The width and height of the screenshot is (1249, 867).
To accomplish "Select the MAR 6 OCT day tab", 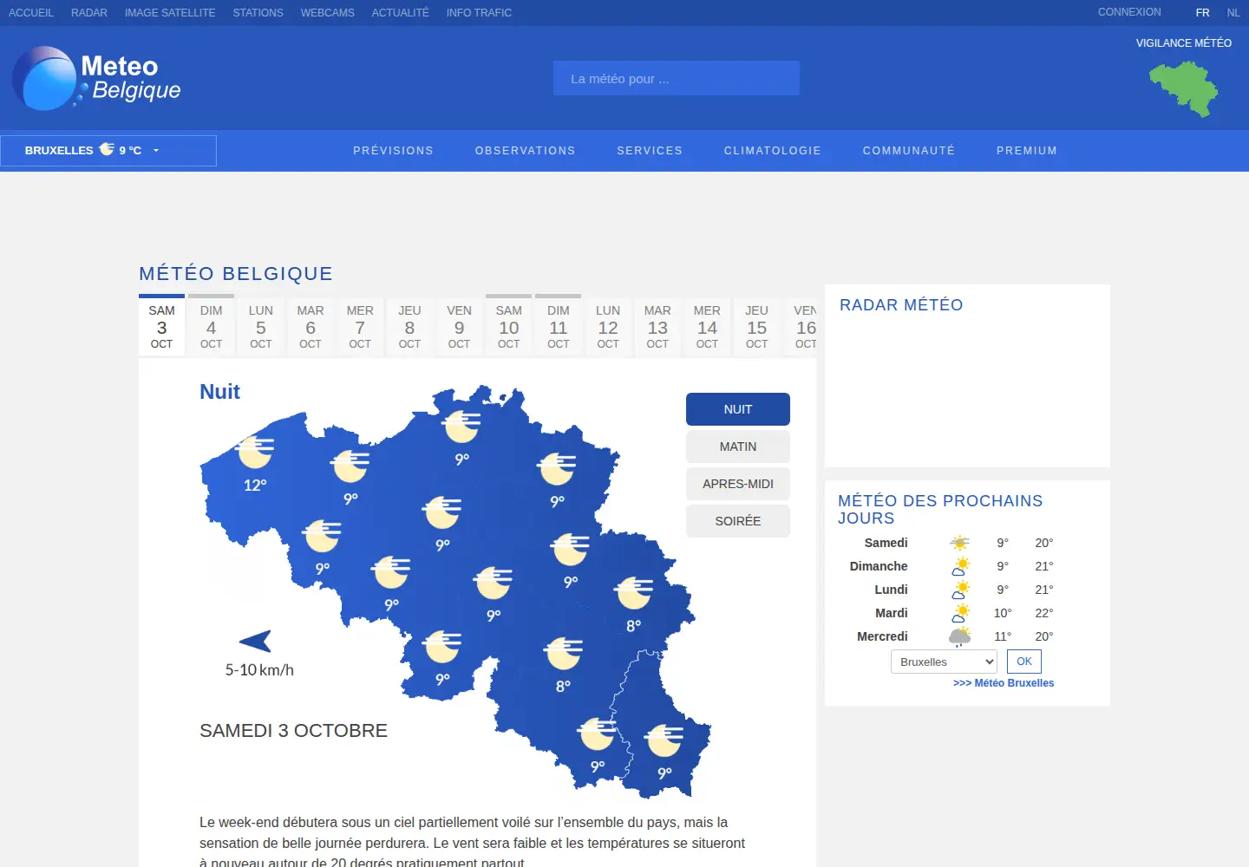I will point(311,326).
